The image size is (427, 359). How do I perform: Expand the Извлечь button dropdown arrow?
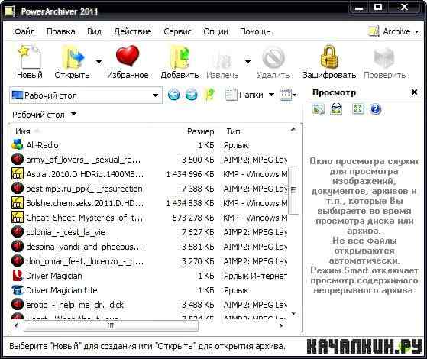(247, 62)
